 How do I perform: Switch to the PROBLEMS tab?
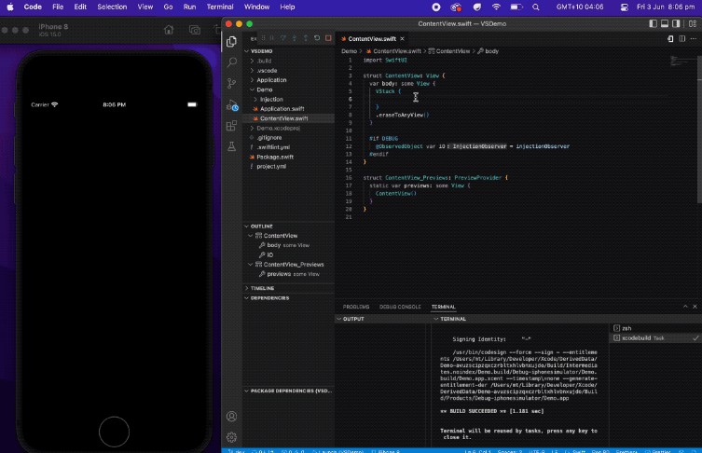356,307
